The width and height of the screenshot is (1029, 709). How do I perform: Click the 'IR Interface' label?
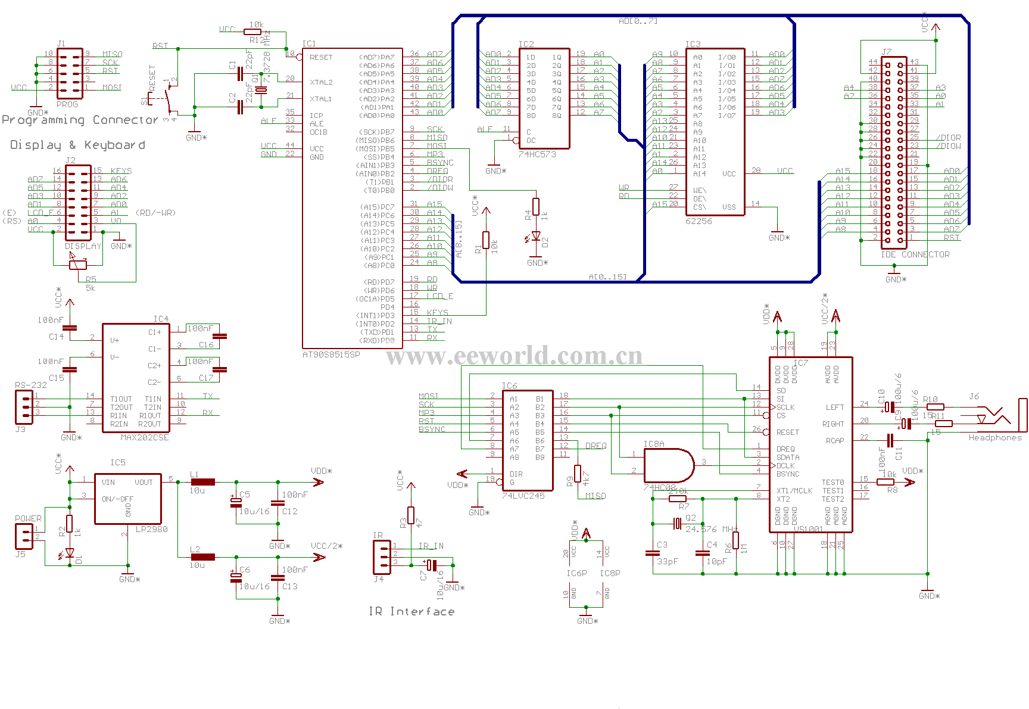click(x=411, y=611)
